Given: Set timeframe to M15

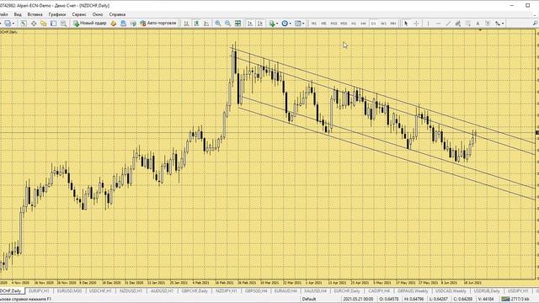Looking at the screenshot, I should coord(334,24).
